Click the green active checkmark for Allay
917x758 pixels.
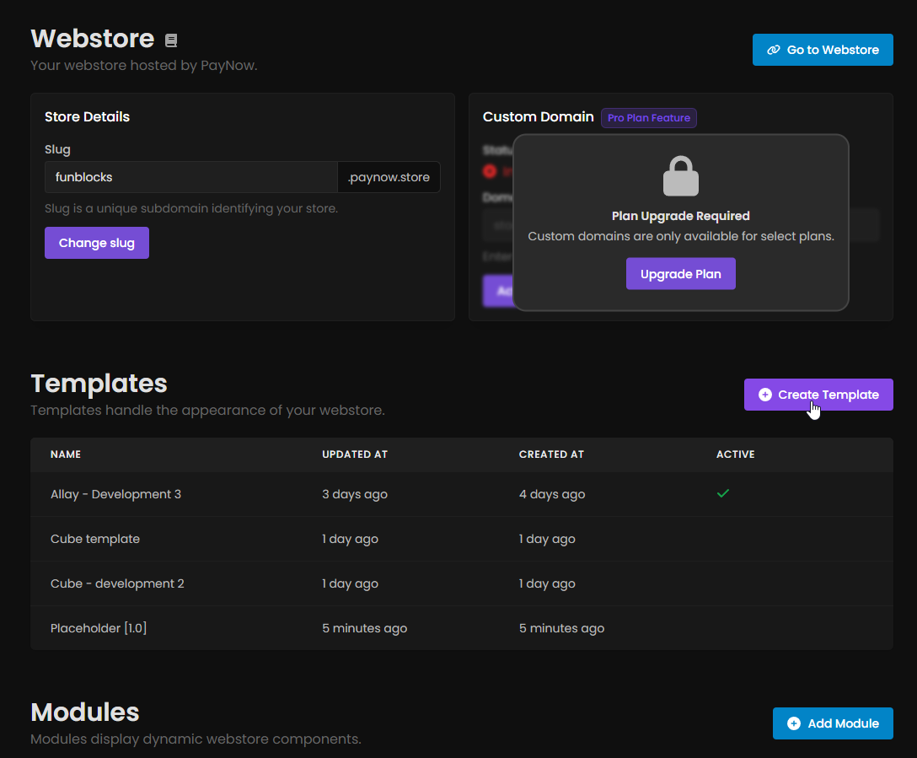click(x=722, y=493)
